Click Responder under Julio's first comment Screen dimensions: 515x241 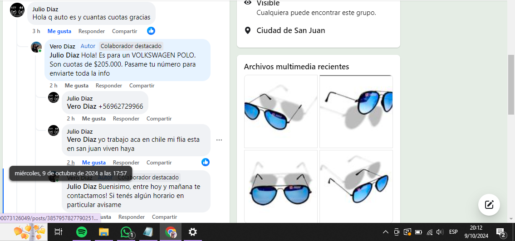pyautogui.click(x=92, y=31)
